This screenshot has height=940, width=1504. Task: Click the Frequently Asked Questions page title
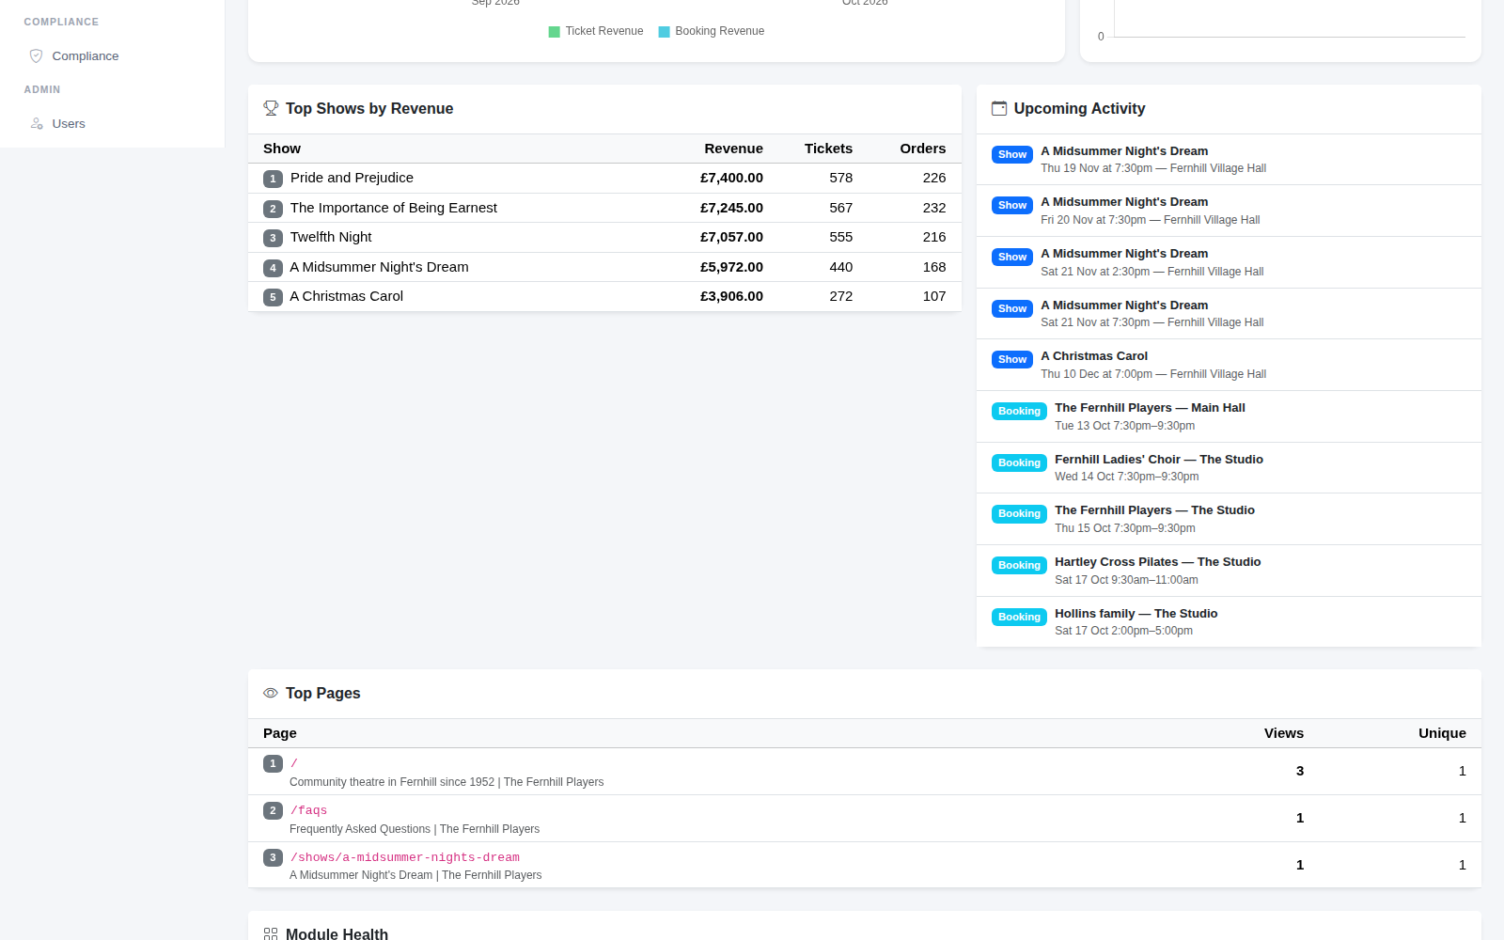[x=415, y=829]
